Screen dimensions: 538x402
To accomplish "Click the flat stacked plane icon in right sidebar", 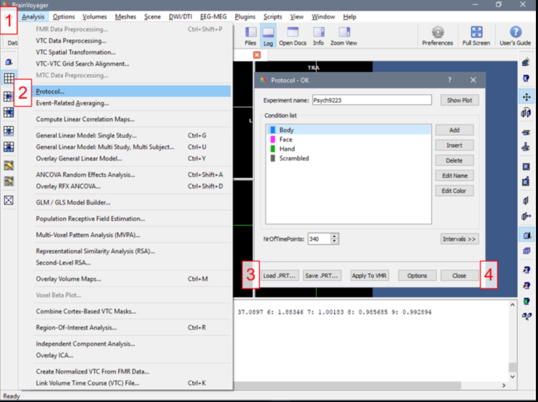I will coord(526,132).
